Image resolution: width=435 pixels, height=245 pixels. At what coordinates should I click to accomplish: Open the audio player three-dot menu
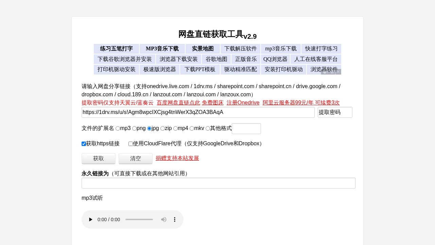coord(175,219)
